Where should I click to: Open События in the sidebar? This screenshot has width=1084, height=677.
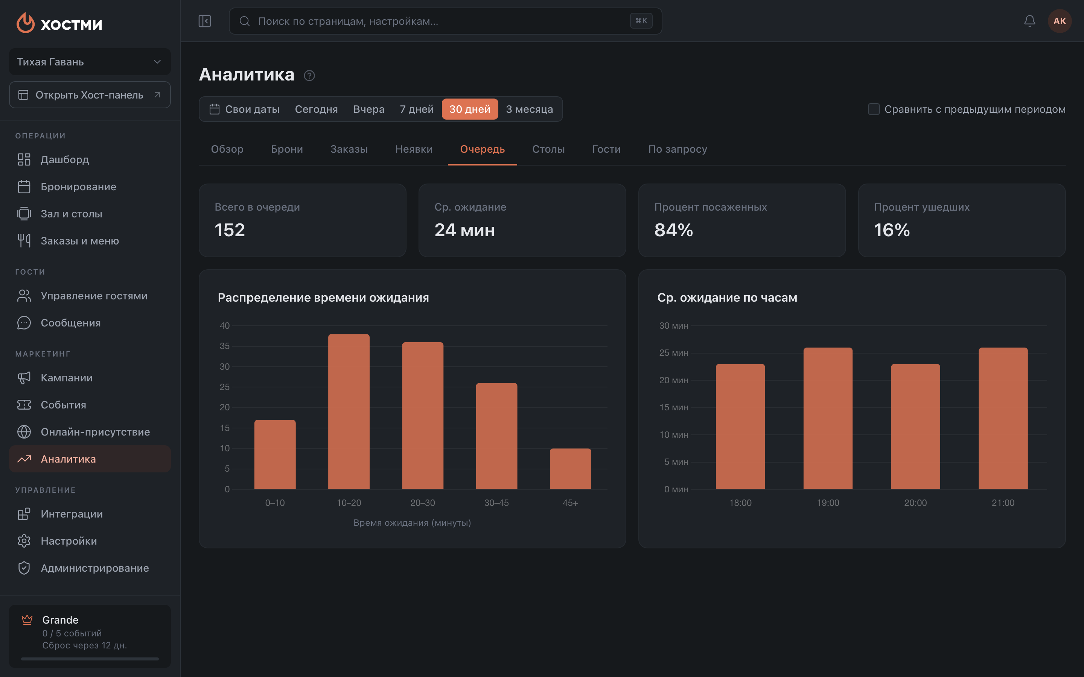click(90, 405)
